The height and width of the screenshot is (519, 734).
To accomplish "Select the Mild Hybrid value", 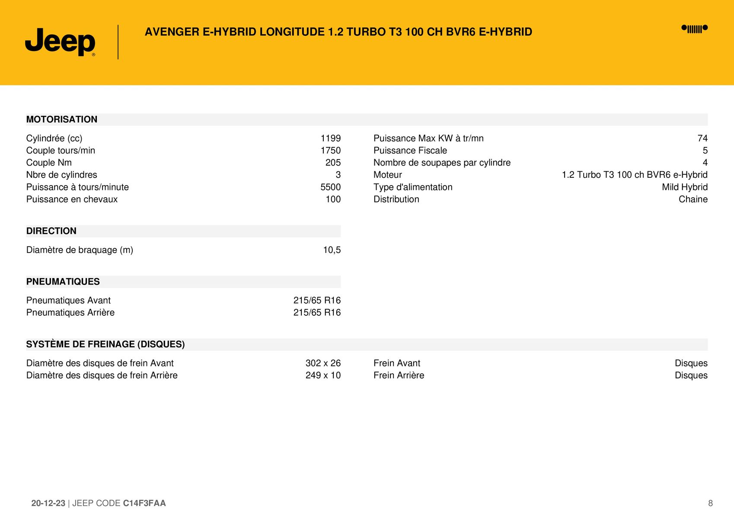I will pyautogui.click(x=685, y=187).
